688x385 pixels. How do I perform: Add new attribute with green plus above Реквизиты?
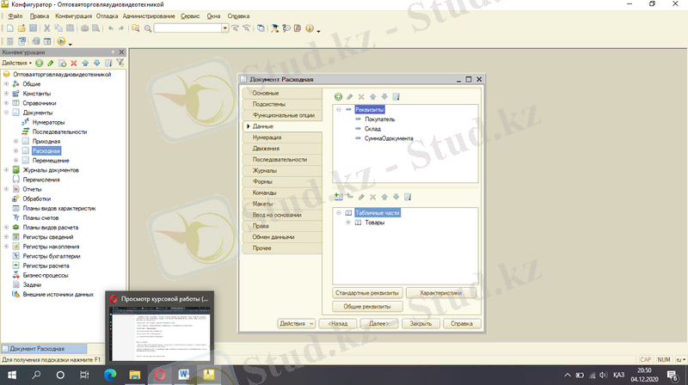(x=338, y=96)
